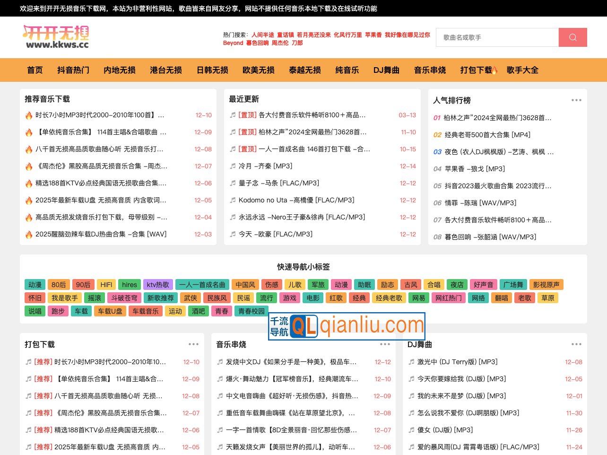Click the search magnifier icon
Screen dimensions: 607x455
[x=572, y=37]
